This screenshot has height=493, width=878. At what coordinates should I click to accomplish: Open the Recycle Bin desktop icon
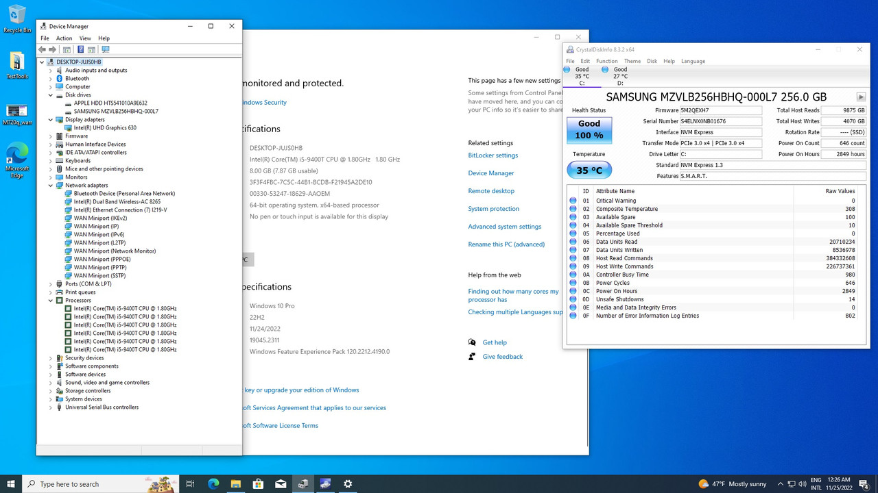pos(17,19)
